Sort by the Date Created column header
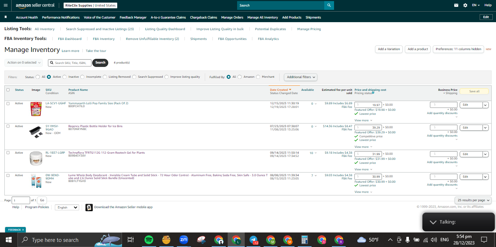496x247 pixels. [281, 90]
